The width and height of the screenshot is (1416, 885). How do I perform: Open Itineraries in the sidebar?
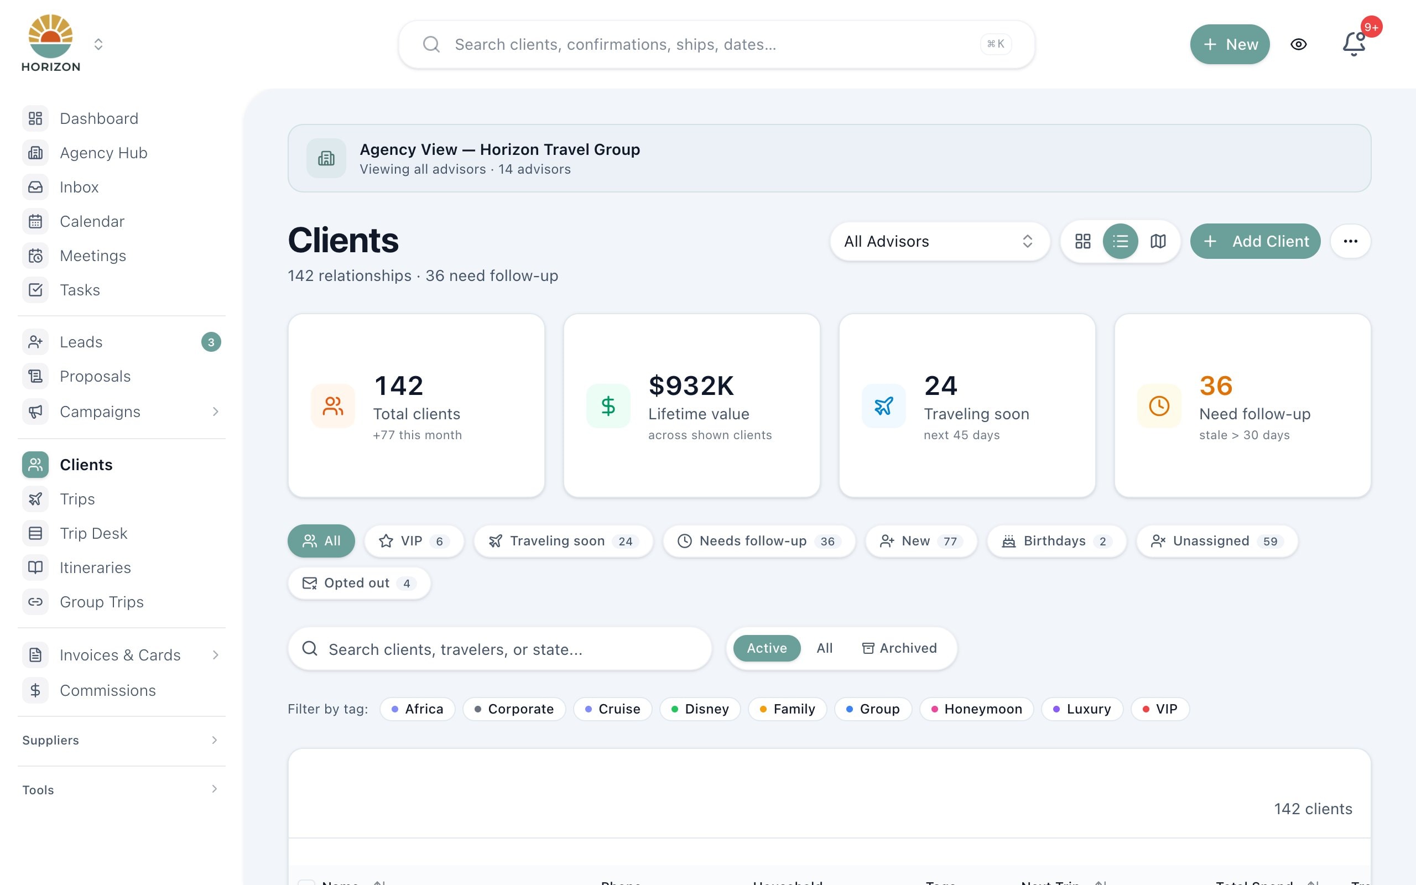[122, 567]
